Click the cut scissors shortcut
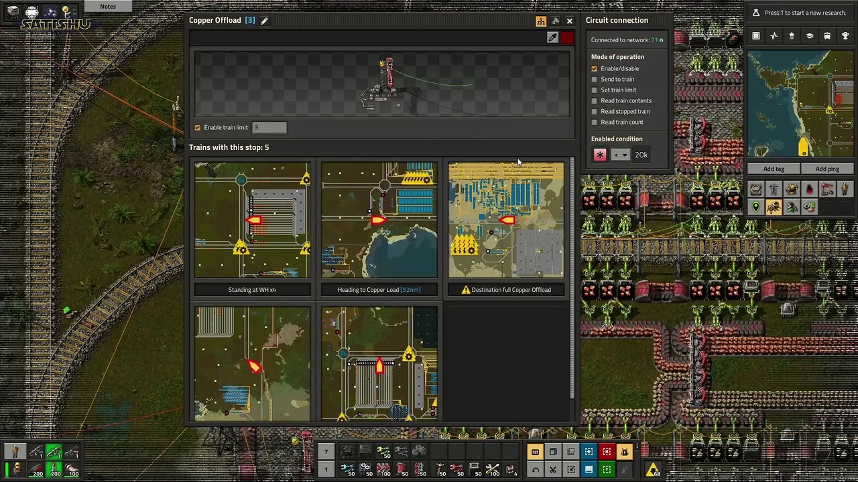Image resolution: width=858 pixels, height=482 pixels. (553, 469)
